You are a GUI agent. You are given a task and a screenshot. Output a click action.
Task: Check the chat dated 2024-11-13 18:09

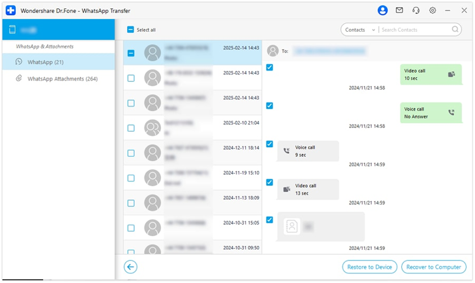(x=131, y=203)
